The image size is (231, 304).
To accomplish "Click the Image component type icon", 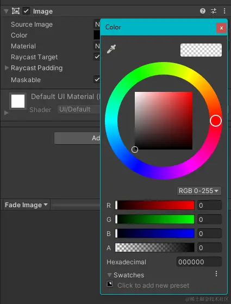I will click(16, 11).
